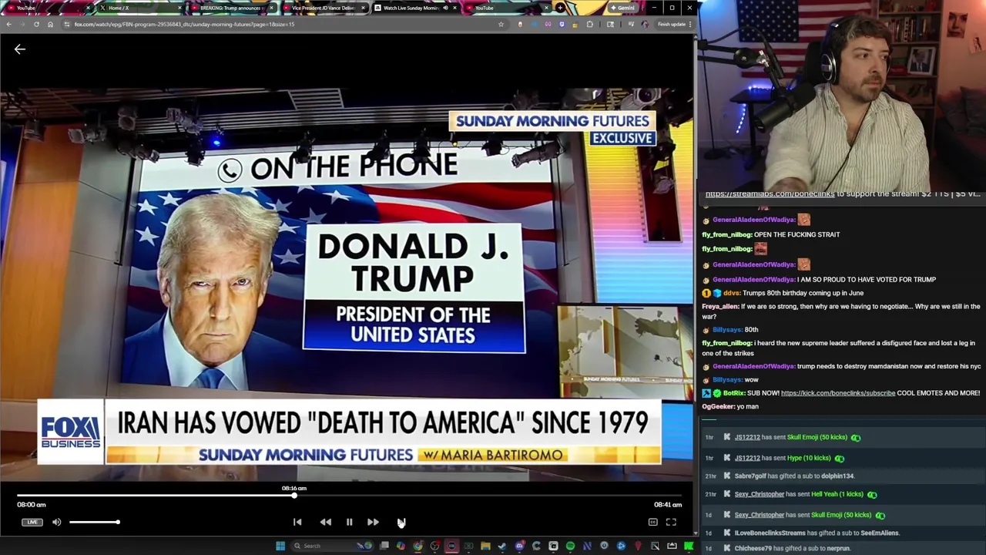This screenshot has width=986, height=555.
Task: Click the browser back button
Action: [x=8, y=24]
